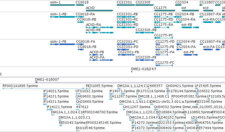Select transcript CG9018-RA

pyautogui.click(x=80, y=17)
